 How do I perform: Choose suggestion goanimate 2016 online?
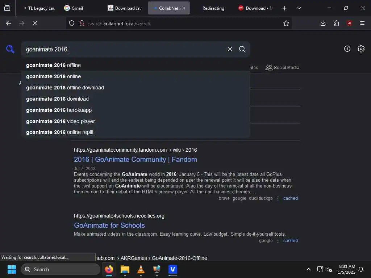tap(136, 76)
